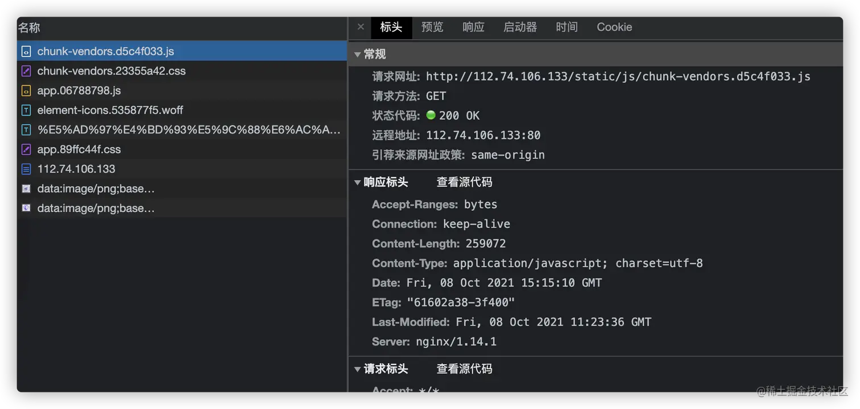Image resolution: width=860 pixels, height=409 pixels.
Task: Select the app.89ffc44f.css request
Action: pyautogui.click(x=182, y=149)
